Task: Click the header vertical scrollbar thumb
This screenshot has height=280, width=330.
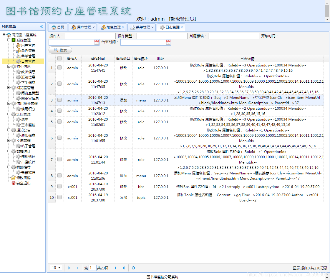Action: (x=327, y=11)
